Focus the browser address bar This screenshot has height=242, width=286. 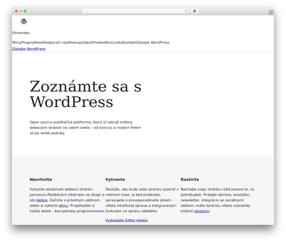pyautogui.click(x=136, y=11)
